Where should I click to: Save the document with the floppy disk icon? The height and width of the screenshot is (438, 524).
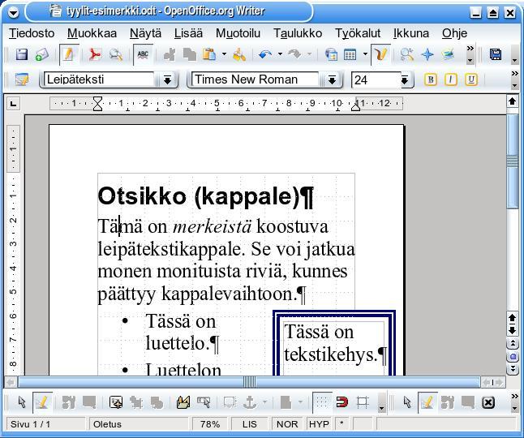(22, 54)
